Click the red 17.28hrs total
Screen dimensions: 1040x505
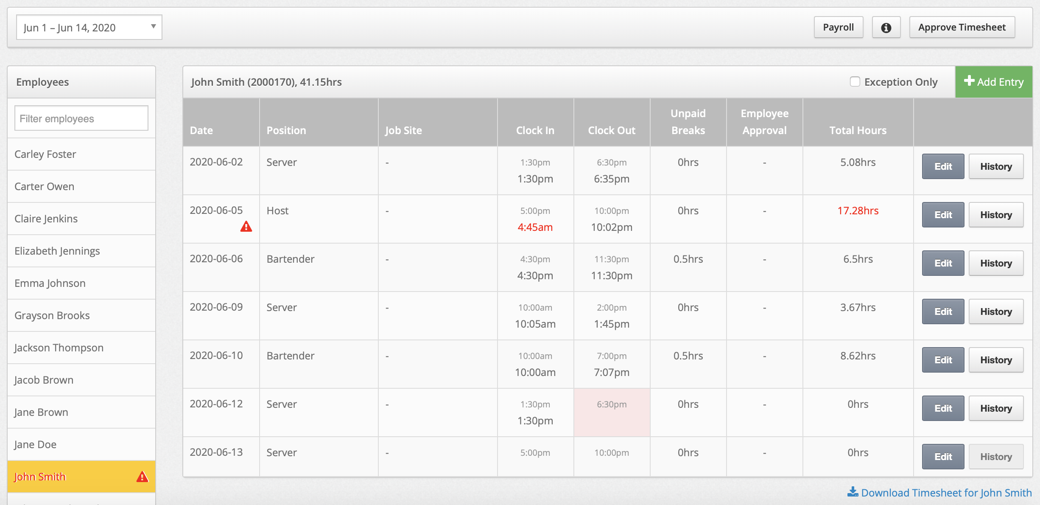858,210
